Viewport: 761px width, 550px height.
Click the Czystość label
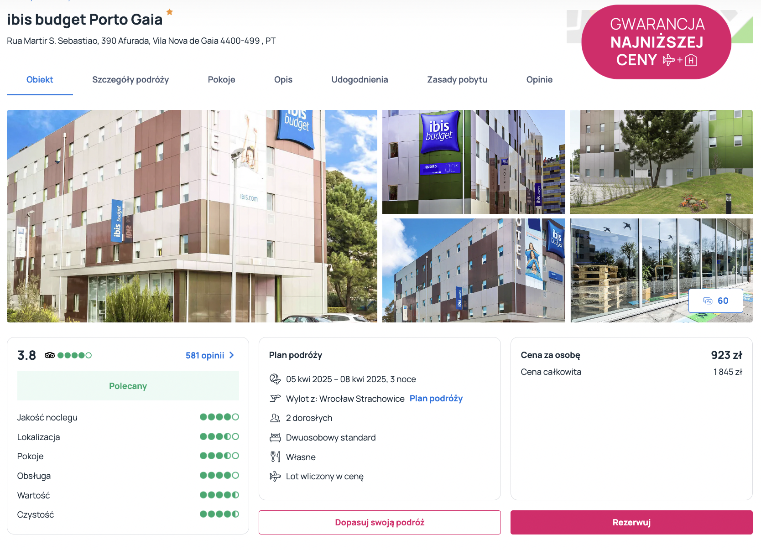click(x=36, y=515)
